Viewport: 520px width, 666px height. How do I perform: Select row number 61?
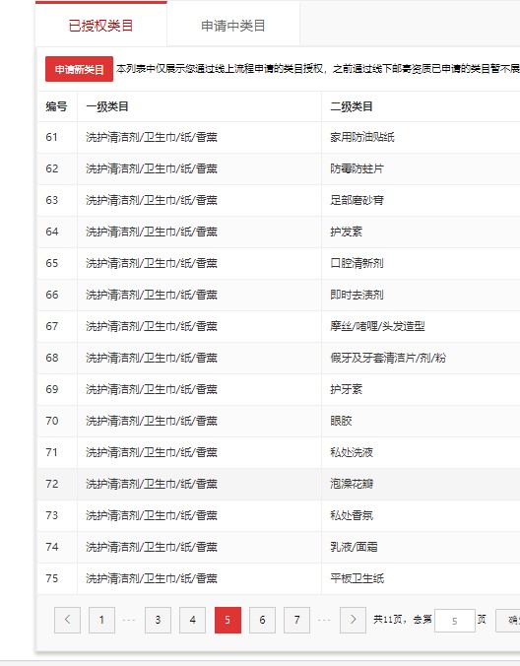point(52,137)
